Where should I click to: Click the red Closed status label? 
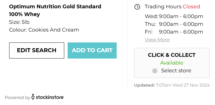[191, 7]
